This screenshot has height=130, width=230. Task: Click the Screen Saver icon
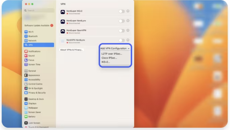pyautogui.click(x=26, y=112)
